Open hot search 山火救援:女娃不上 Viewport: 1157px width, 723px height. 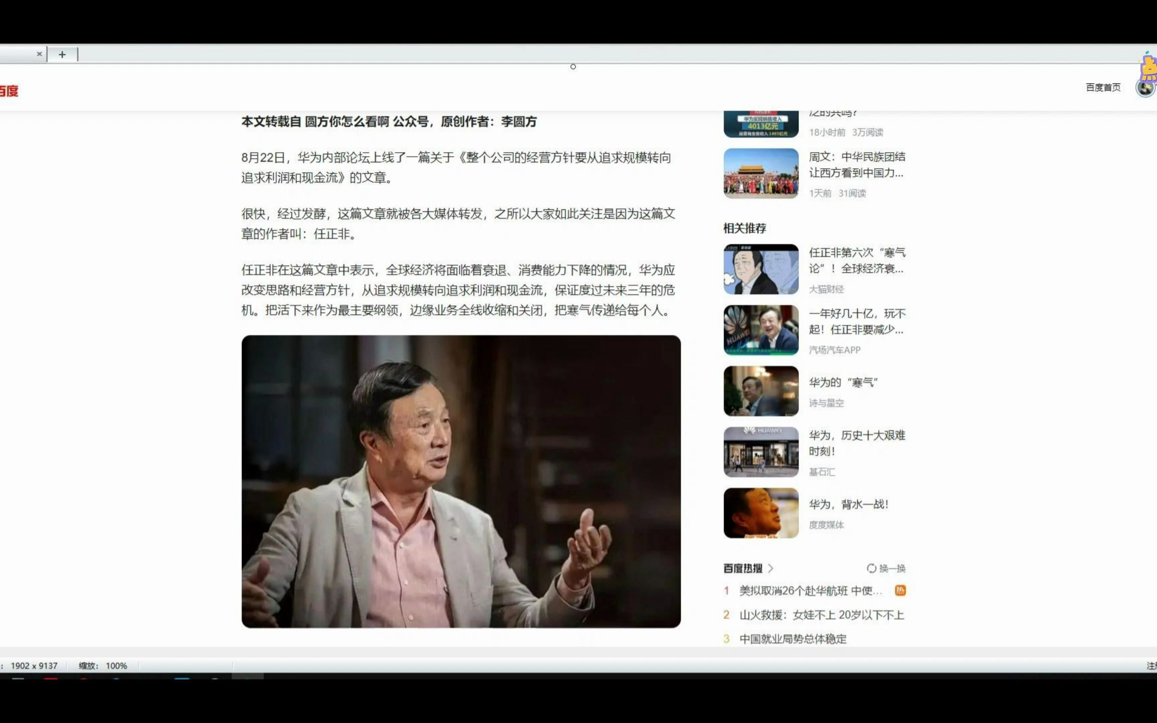822,615
